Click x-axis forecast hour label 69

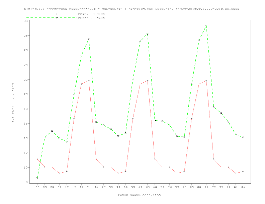coord(206,187)
